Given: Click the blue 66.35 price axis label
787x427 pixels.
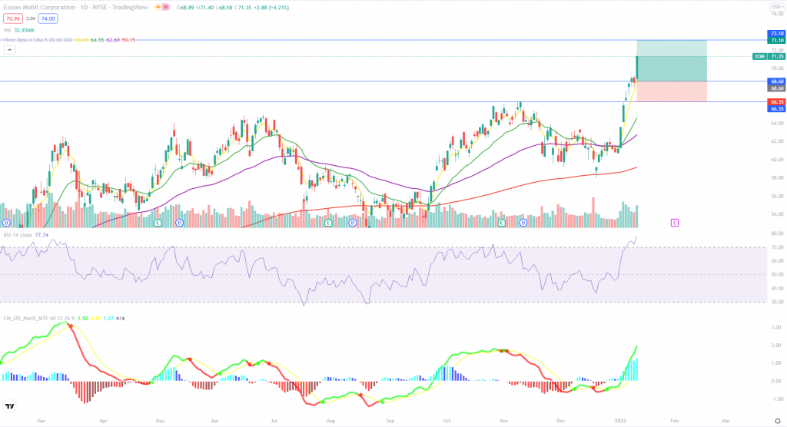Looking at the screenshot, I should coord(776,109).
